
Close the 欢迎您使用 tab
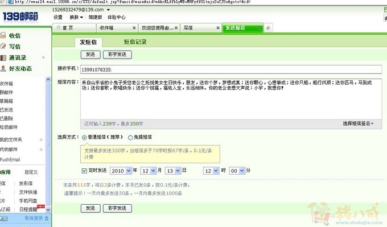point(176,28)
